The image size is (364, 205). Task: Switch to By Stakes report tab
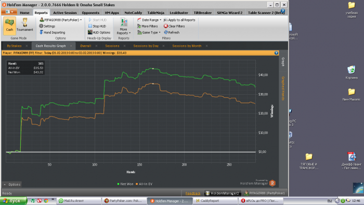point(14,46)
